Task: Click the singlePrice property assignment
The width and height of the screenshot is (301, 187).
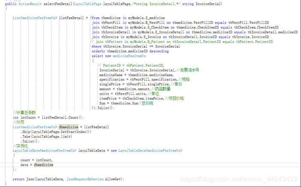Action: coord(134,84)
